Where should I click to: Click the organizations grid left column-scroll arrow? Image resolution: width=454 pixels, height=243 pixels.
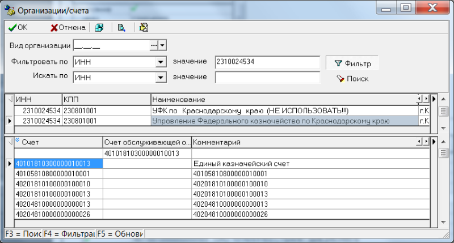[x=419, y=99]
